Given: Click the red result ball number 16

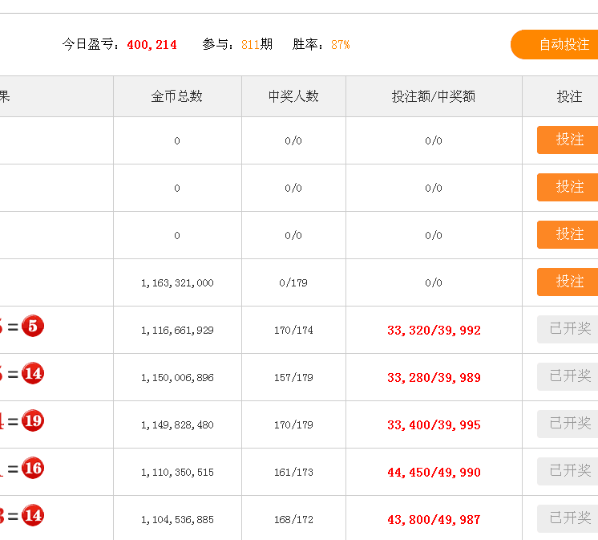Looking at the screenshot, I should pos(33,469).
